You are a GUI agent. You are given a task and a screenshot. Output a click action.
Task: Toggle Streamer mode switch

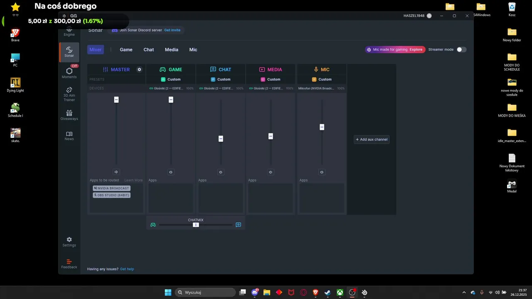(x=461, y=49)
